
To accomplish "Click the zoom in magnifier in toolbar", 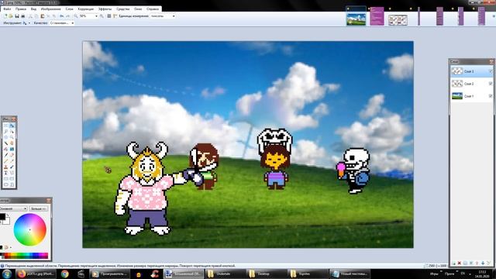I will (x=102, y=16).
